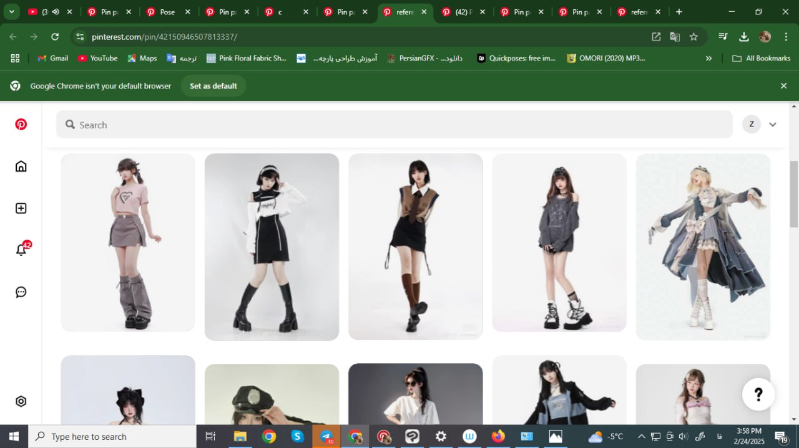
Task: Open Telegram from the taskbar
Action: click(x=326, y=436)
